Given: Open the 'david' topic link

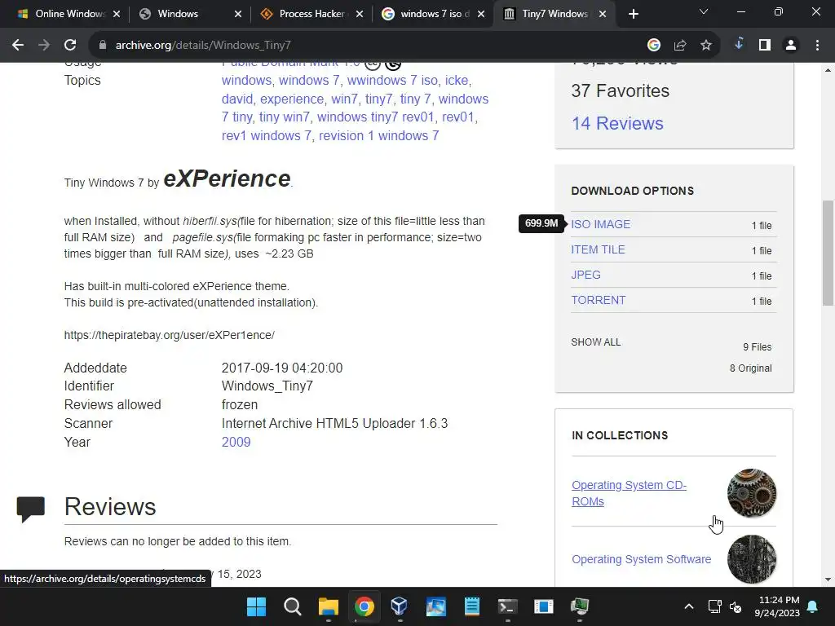Looking at the screenshot, I should [237, 99].
